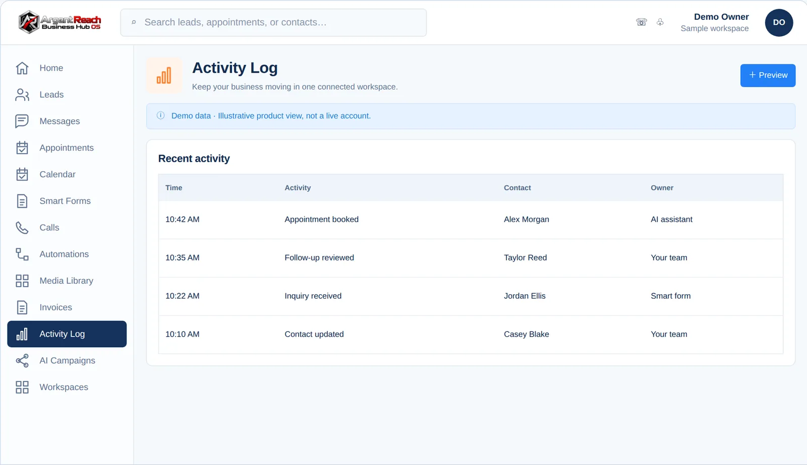Screen dimensions: 807x465
Task: Click the telephone icon in top header
Action: click(642, 22)
